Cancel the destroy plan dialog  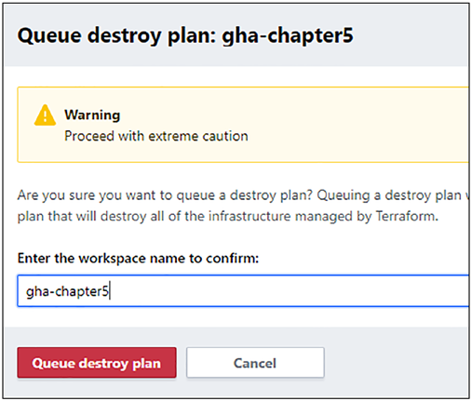(x=255, y=363)
